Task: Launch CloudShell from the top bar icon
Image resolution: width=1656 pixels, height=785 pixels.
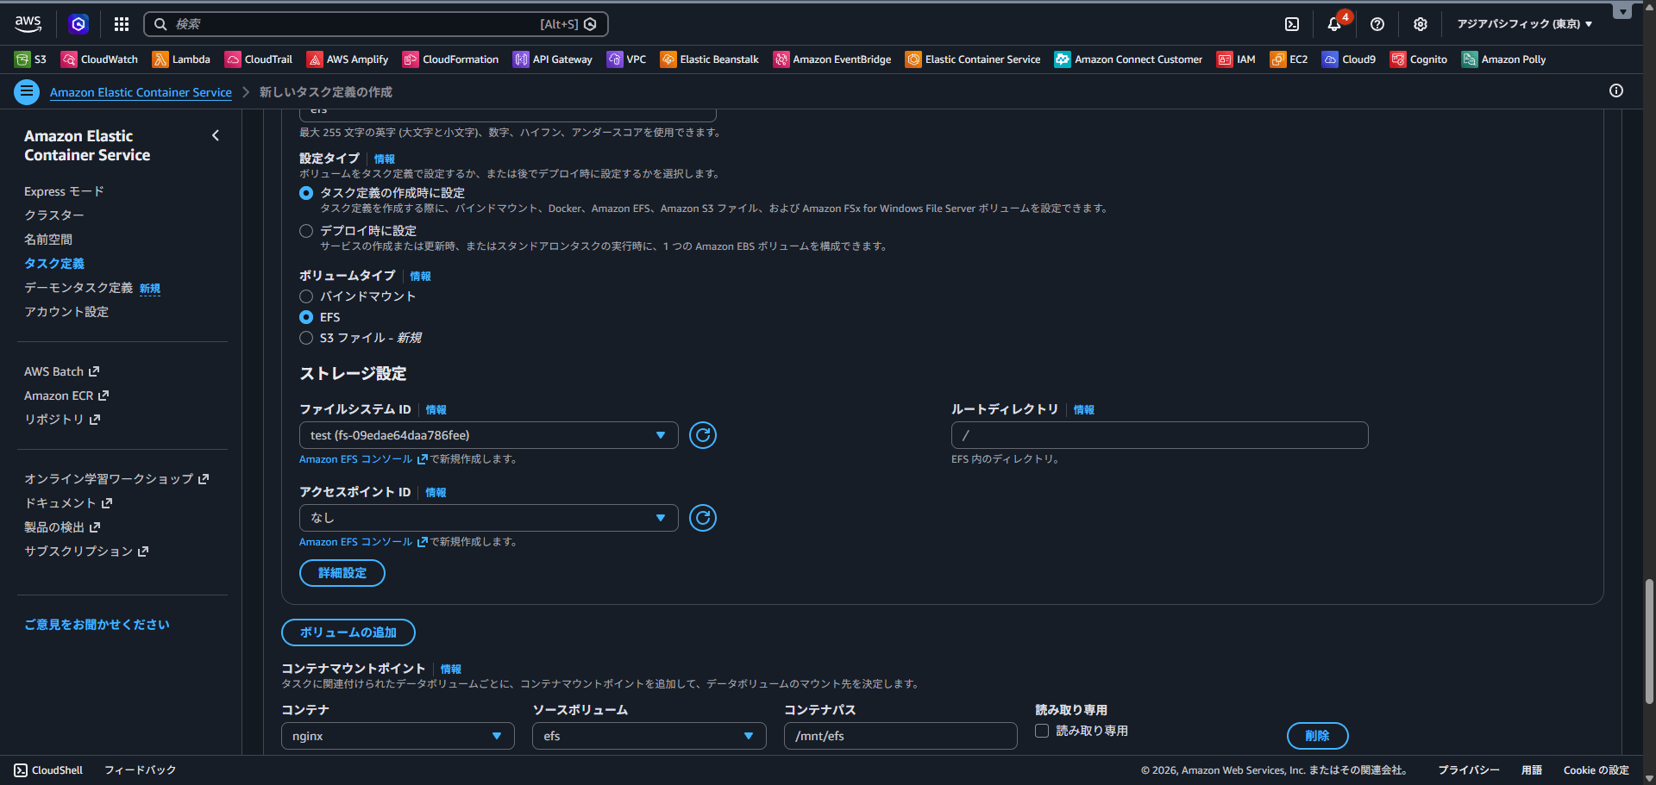Action: pos(1292,24)
